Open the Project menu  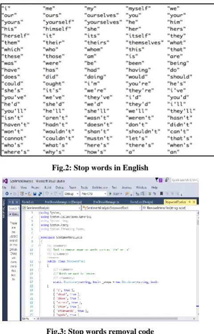[36, 187]
